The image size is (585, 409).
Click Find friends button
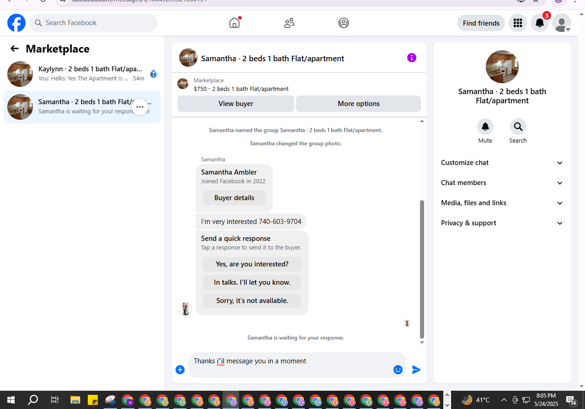(481, 23)
